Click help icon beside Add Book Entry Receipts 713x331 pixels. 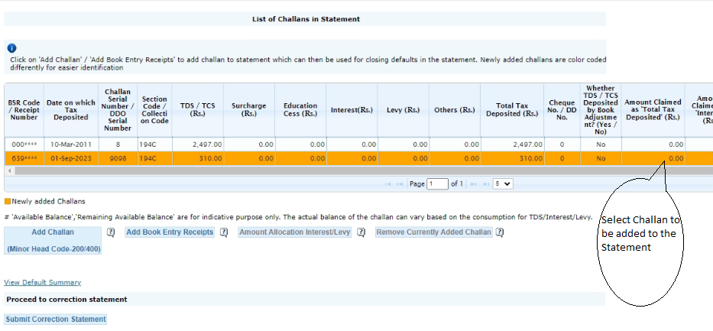pos(224,232)
